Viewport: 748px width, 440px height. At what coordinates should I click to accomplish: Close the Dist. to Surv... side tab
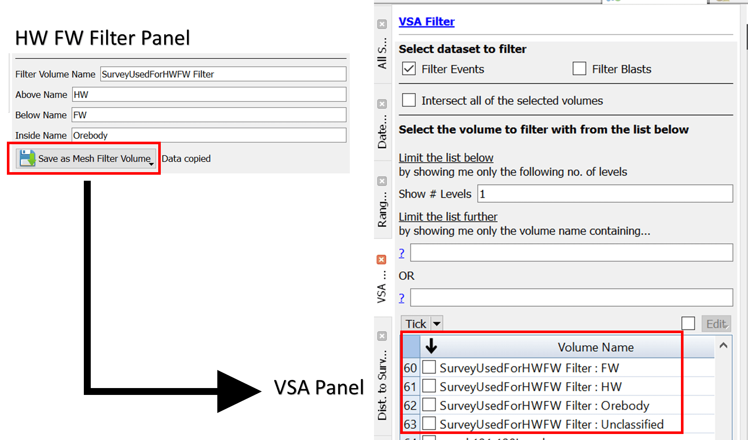382,336
